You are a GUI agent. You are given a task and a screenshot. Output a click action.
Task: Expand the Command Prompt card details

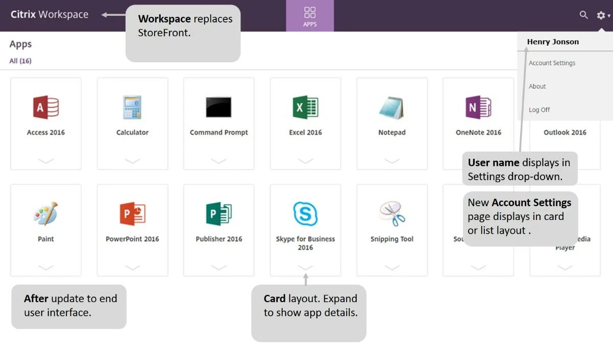point(218,161)
